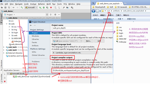Open the DevelopSoft bookmark folder
Image resolution: width=150 pixels, height=106 pixels.
tap(99, 7)
